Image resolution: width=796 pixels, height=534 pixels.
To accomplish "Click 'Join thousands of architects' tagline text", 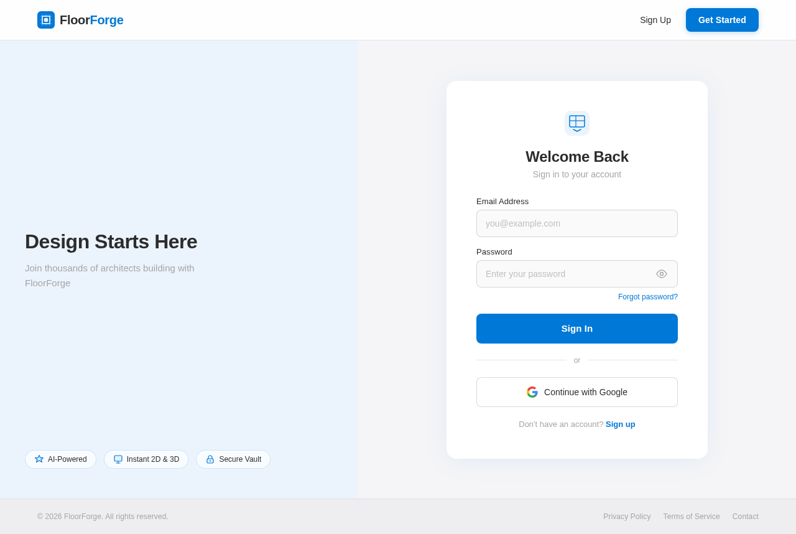I will tap(109, 276).
